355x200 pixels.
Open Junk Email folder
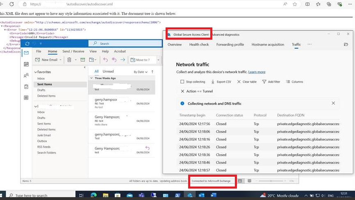[44, 135]
